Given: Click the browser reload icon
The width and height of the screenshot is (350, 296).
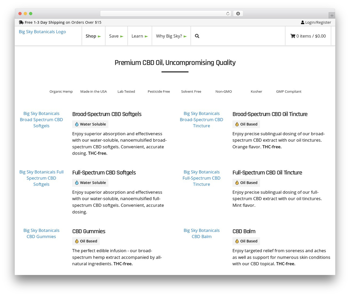Looking at the screenshot, I should pos(228,14).
